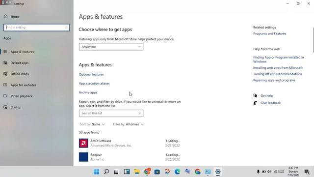Open Finding App or Program installed help link
This screenshot has width=314, height=177.
278,59
